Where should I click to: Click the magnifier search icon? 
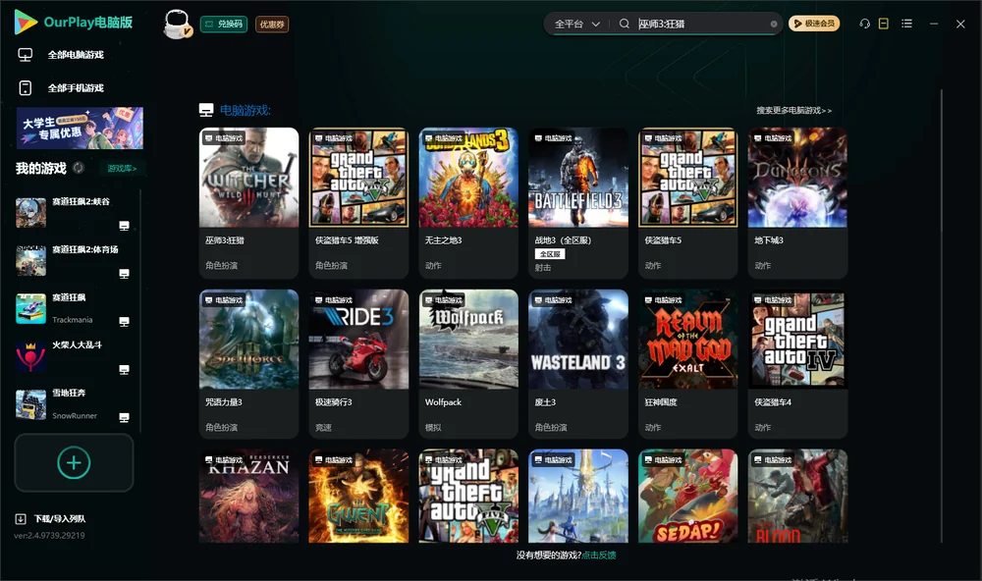point(624,24)
